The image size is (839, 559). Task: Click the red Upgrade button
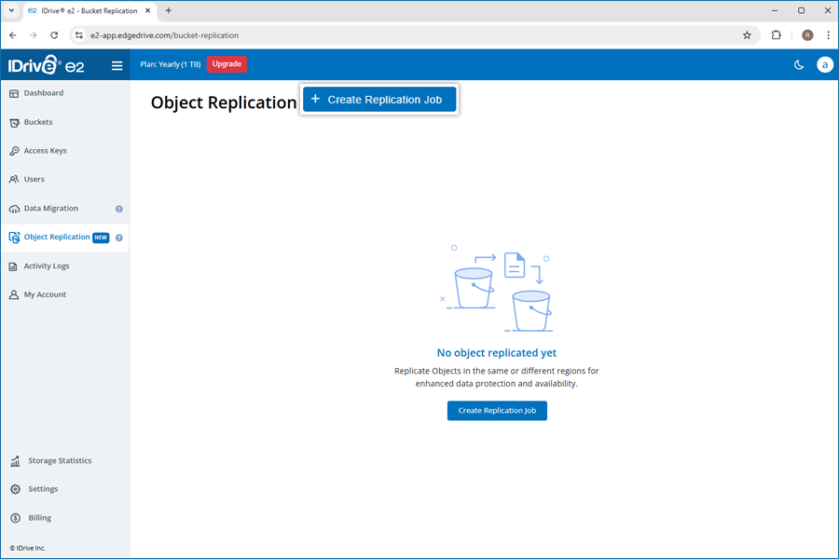pos(227,64)
